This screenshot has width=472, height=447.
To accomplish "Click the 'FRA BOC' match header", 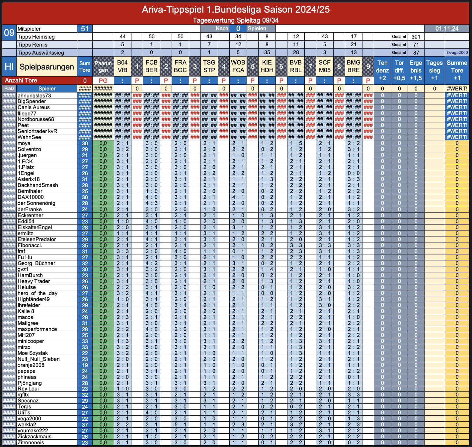I will 180,67.
